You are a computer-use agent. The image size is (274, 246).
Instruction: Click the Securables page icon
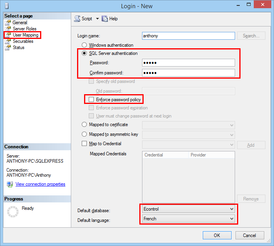pos(8,41)
